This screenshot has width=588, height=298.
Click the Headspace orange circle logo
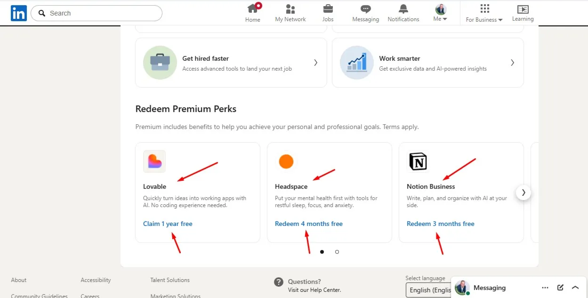point(286,161)
